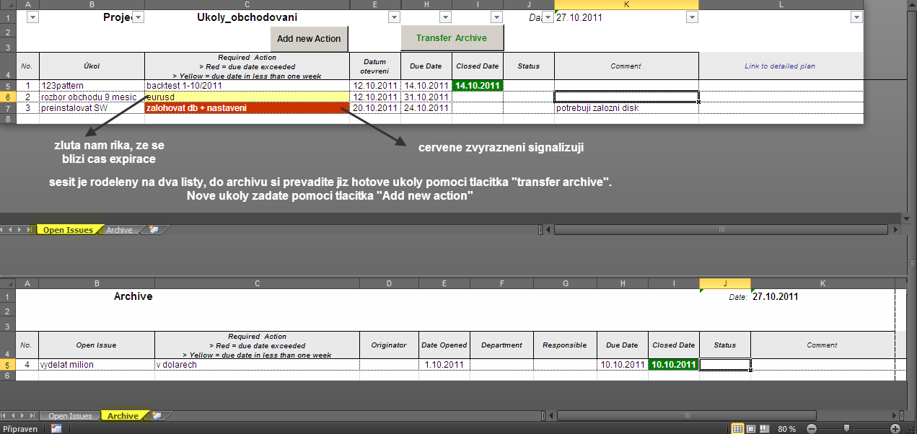
Task: Select the active Status cell J5 in Archive
Action: click(x=725, y=365)
